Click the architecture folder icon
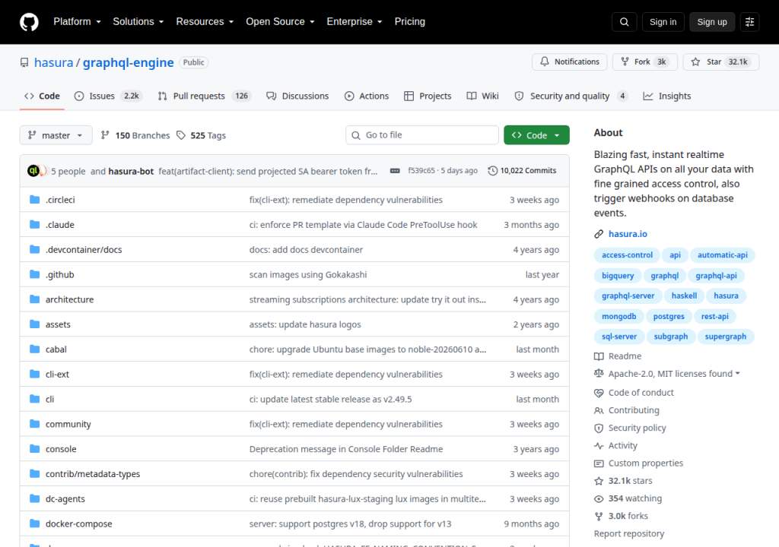Image resolution: width=779 pixels, height=547 pixels. (x=34, y=299)
